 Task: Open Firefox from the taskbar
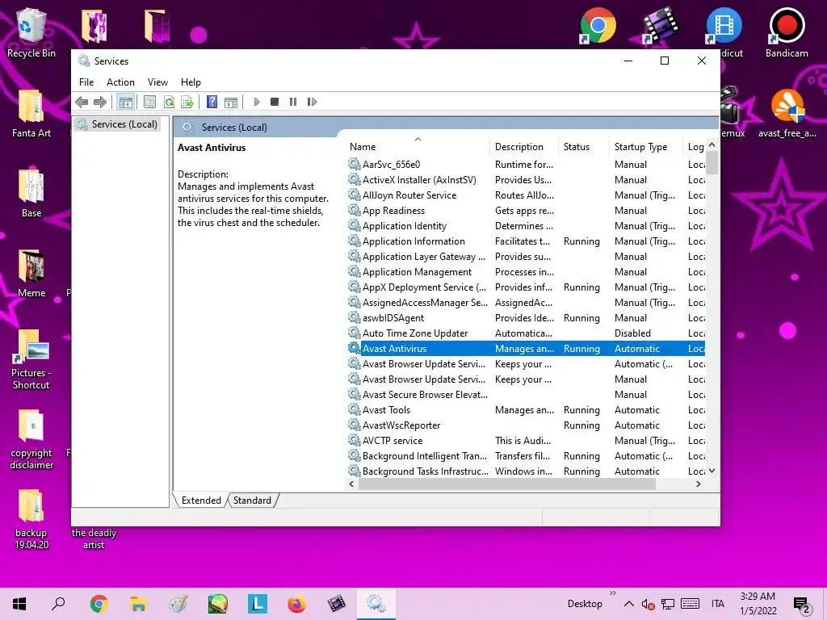coord(296,604)
